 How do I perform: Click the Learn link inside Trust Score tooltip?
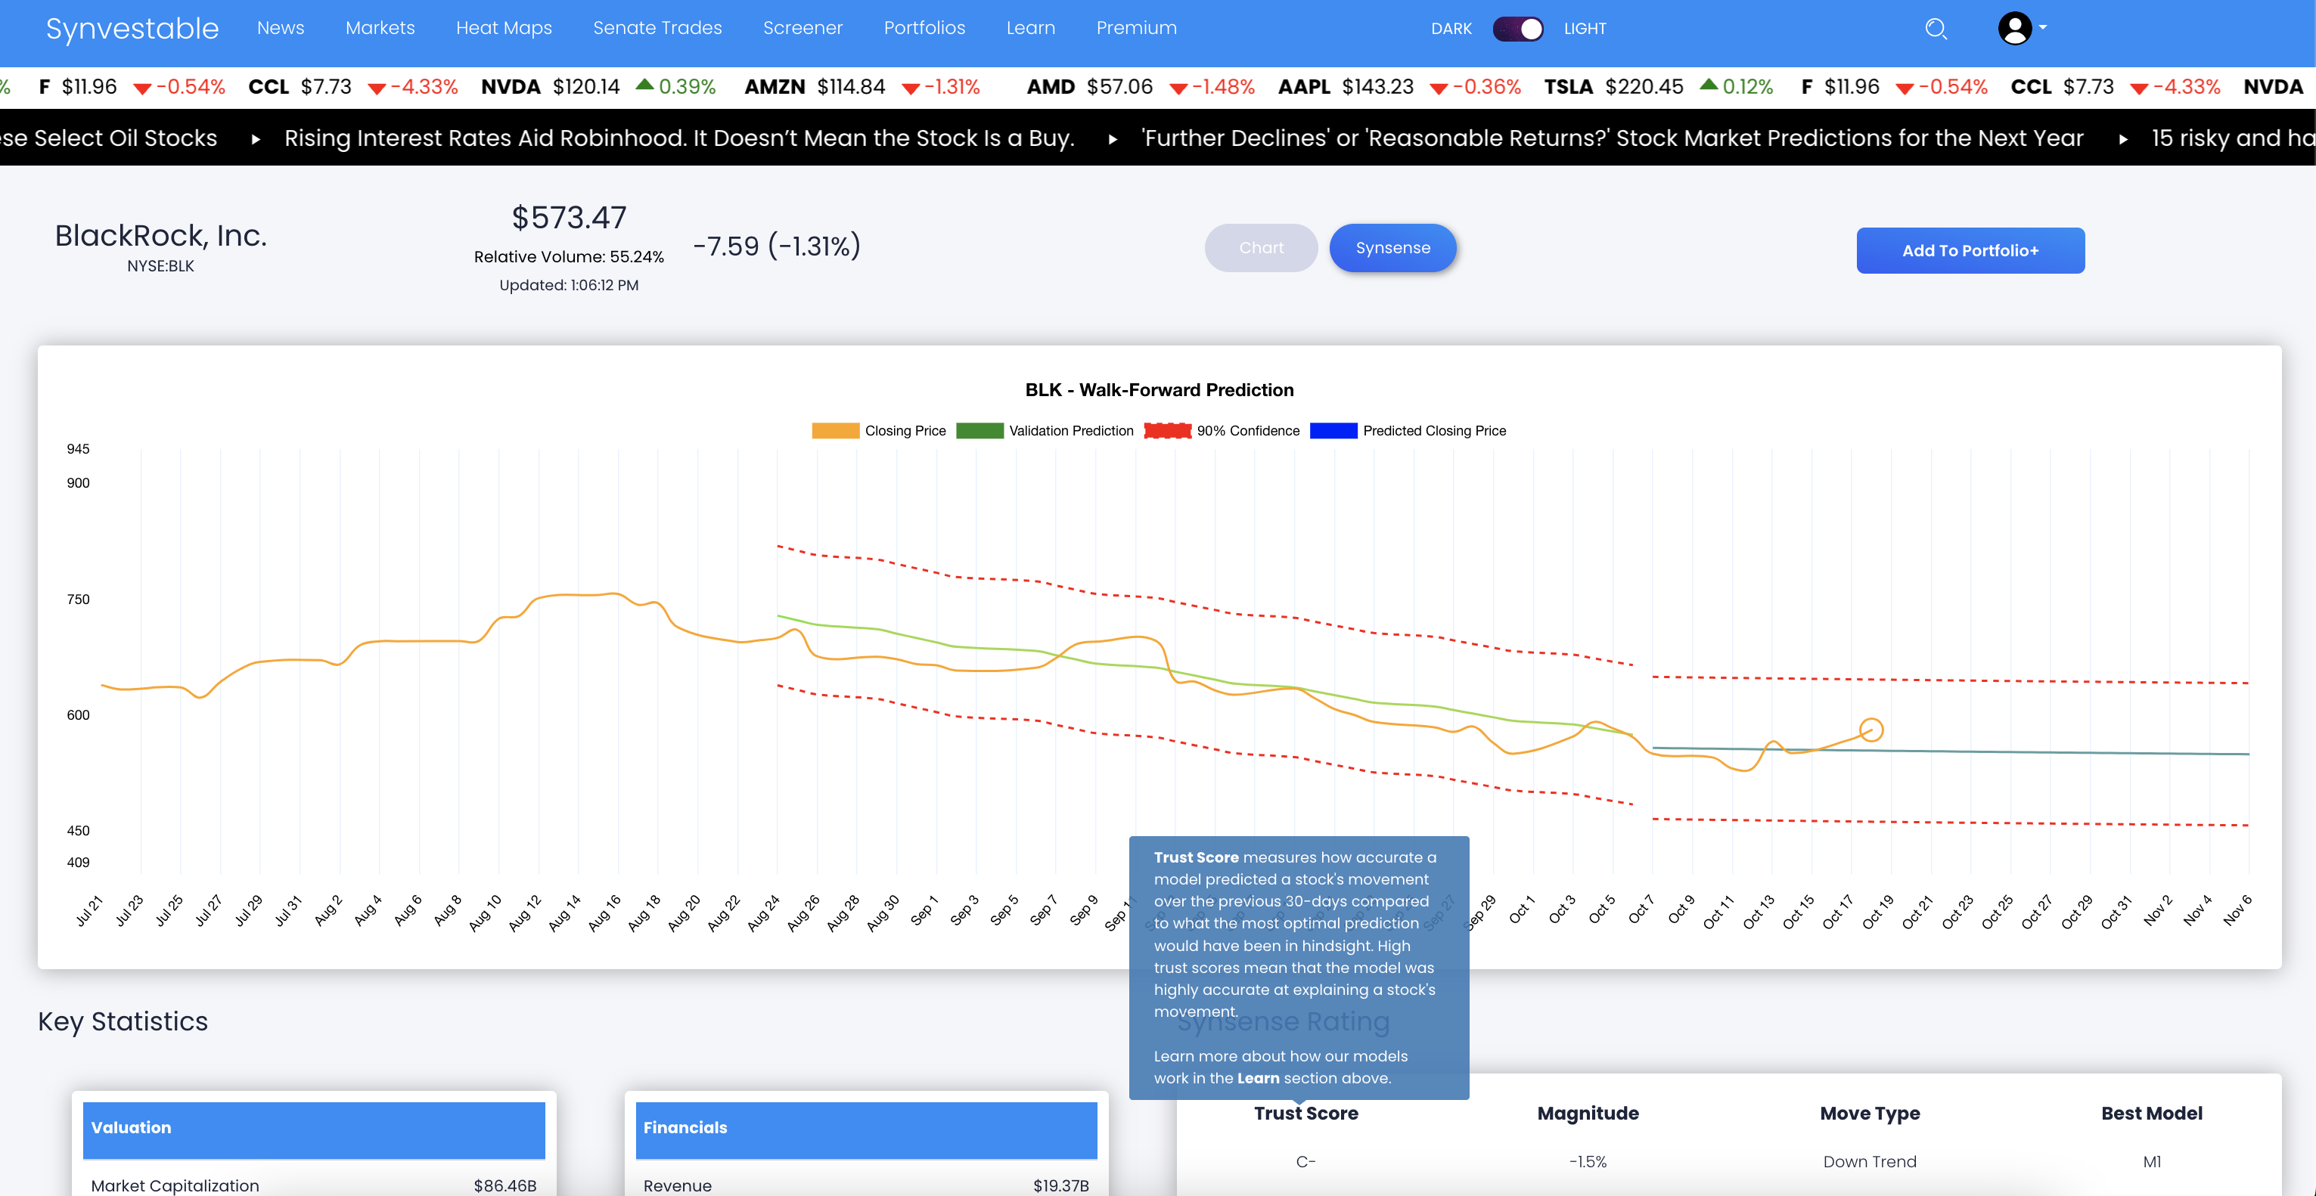[1258, 1078]
